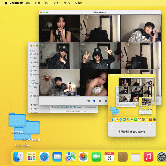
Task: Open Safari from the dock
Action: 44,157
